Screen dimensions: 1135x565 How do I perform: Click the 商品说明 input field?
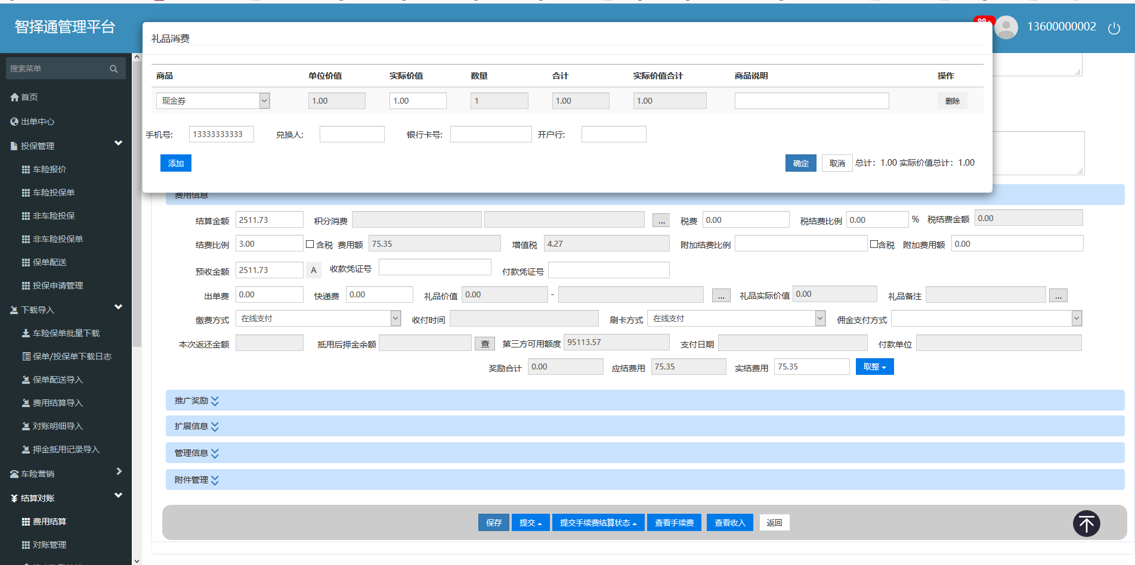pyautogui.click(x=812, y=101)
